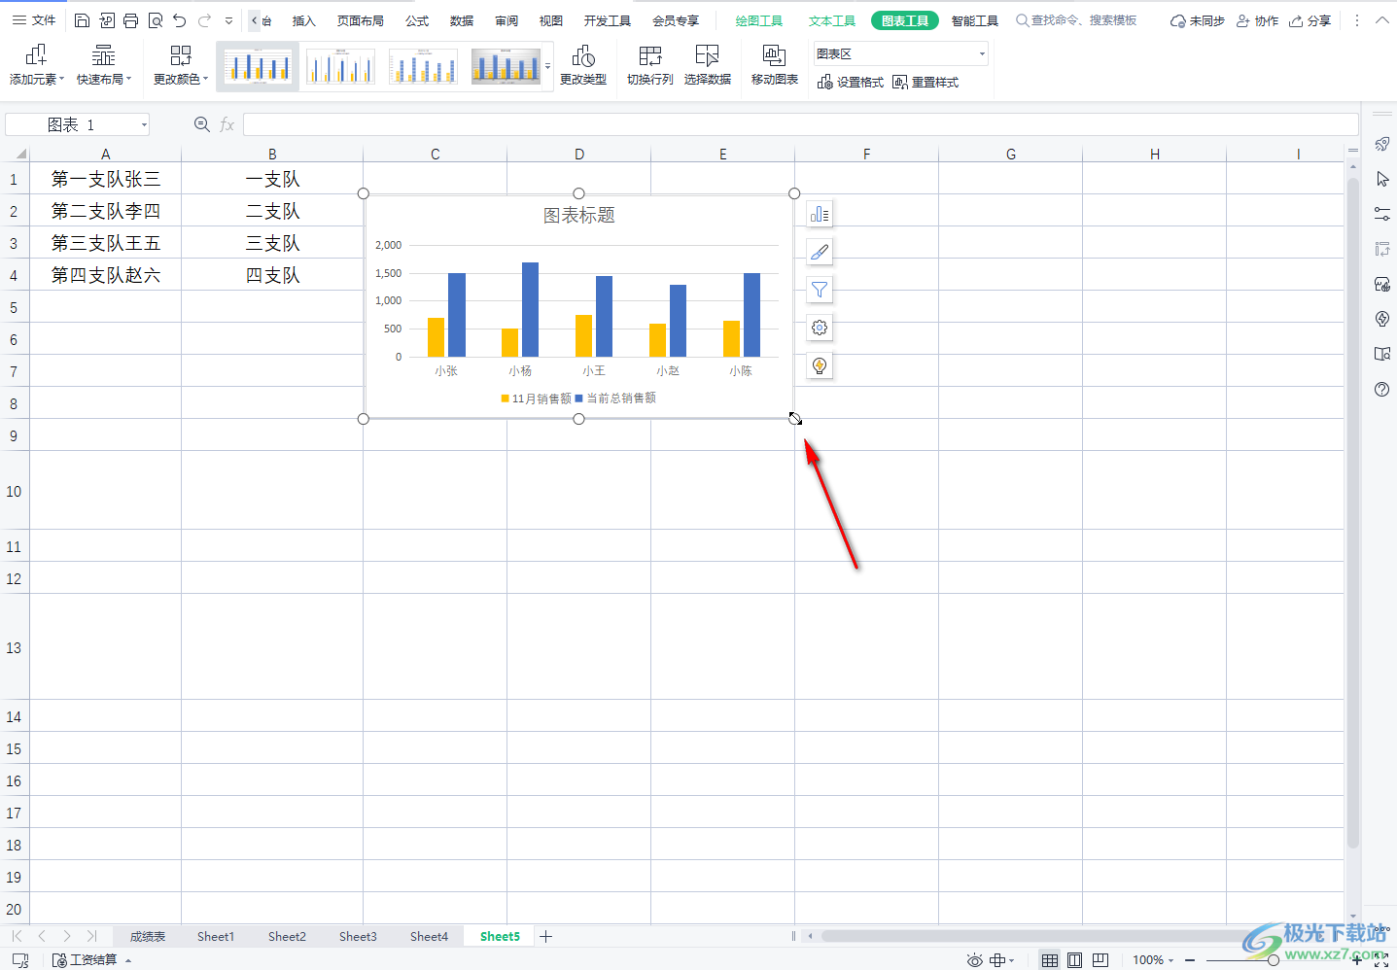Switch to the 审阅 tab
The height and width of the screenshot is (970, 1397).
506,20
